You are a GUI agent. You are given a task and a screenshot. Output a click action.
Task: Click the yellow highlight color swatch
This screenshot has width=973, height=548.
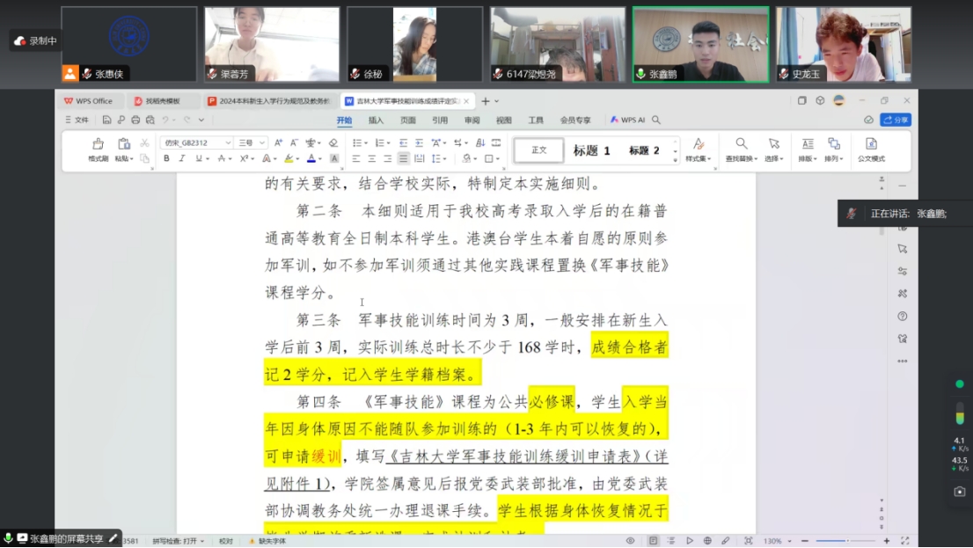point(288,158)
